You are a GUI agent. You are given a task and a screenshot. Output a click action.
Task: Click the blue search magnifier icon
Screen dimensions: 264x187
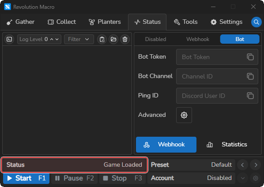[256, 22]
